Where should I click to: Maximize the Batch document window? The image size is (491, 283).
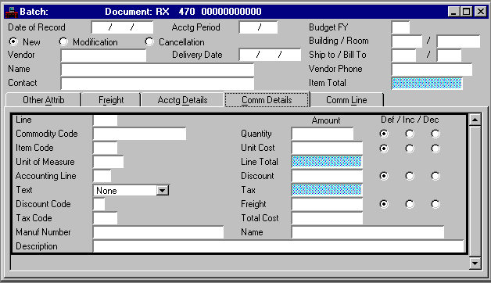coord(467,12)
